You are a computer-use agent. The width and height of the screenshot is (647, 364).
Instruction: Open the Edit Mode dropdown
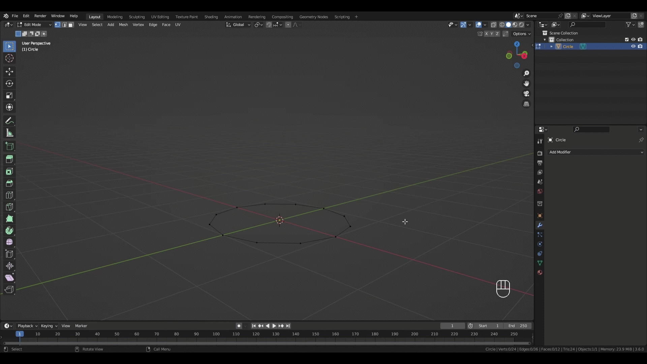pyautogui.click(x=34, y=25)
